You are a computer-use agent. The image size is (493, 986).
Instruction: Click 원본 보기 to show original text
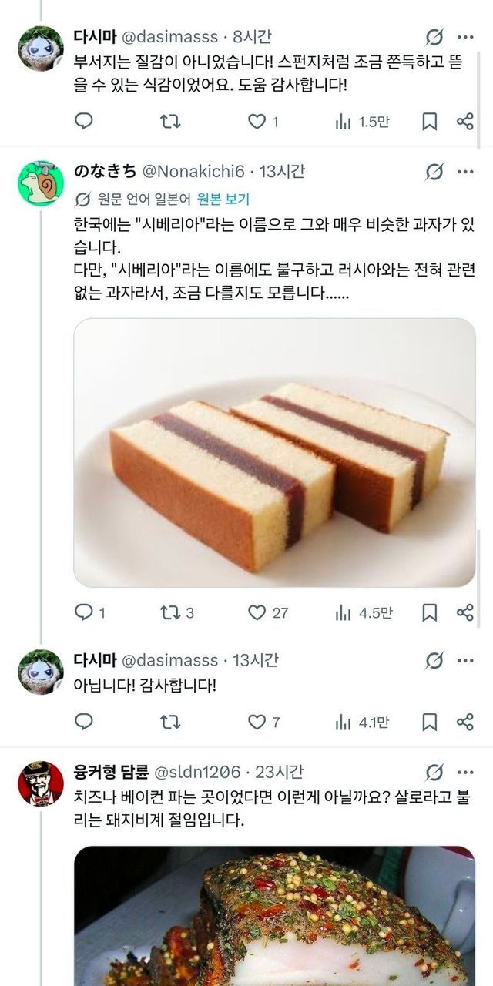click(x=223, y=200)
